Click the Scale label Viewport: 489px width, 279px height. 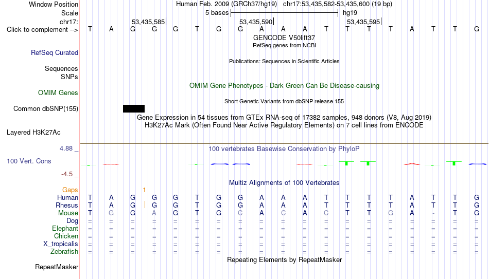point(69,13)
